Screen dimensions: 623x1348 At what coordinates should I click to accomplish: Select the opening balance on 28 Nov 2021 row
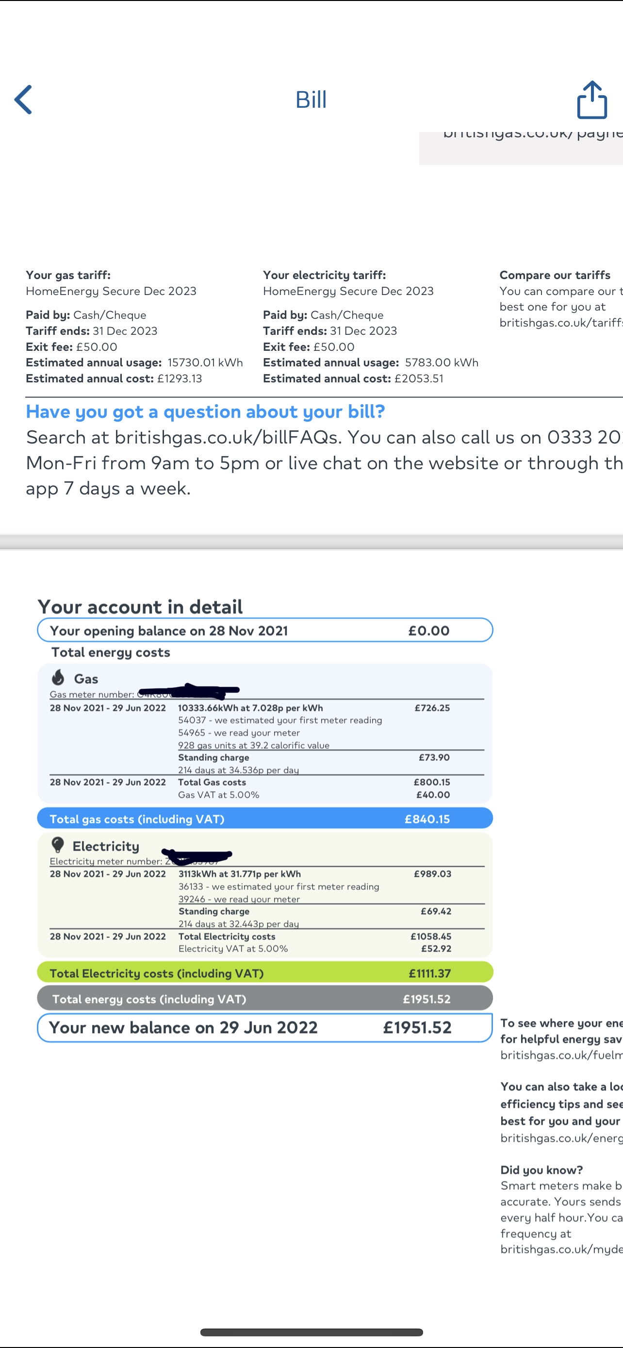265,630
